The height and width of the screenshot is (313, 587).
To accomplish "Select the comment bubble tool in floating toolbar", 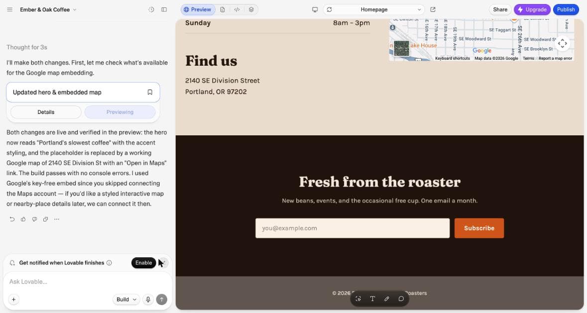I will [401, 299].
